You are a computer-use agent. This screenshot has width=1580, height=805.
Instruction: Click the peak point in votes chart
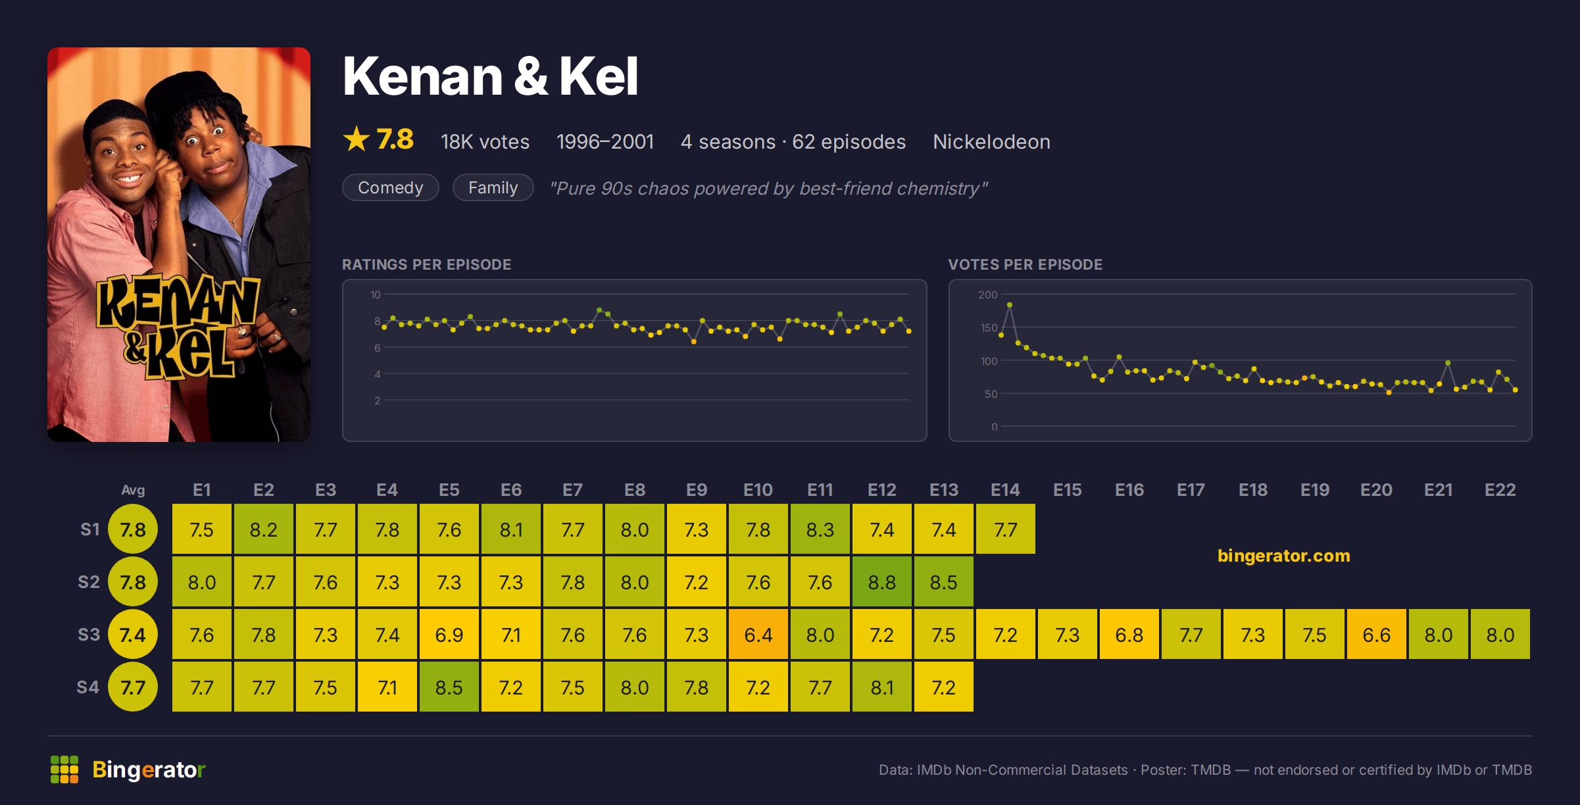[x=1010, y=305]
